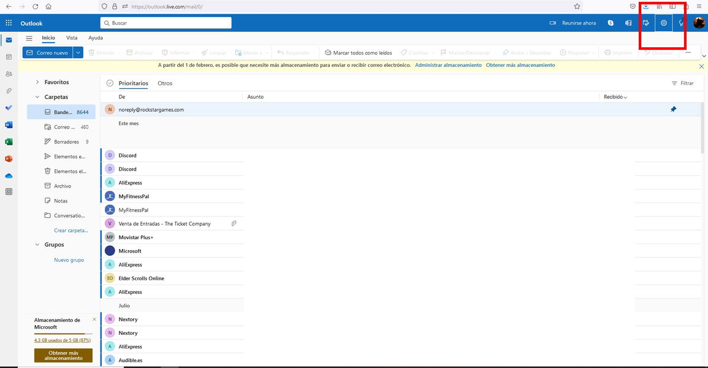Click the storage usage progress bar
The height and width of the screenshot is (368, 708).
pyautogui.click(x=63, y=334)
